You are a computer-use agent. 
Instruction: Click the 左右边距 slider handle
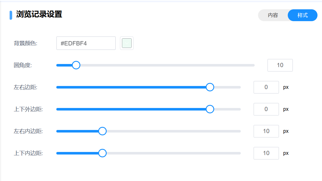click(210, 87)
